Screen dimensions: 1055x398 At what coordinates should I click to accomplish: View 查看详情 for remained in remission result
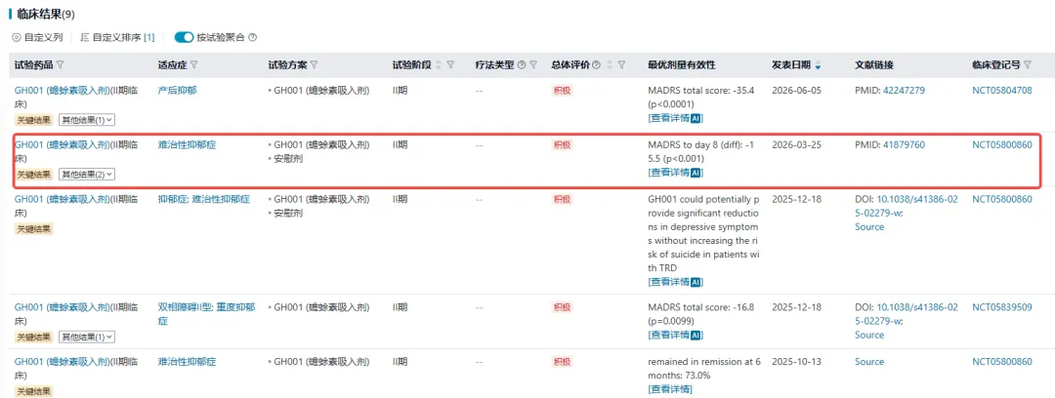670,389
